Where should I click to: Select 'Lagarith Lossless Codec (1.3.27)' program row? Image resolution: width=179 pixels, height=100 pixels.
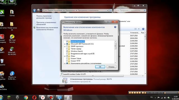[74, 74]
